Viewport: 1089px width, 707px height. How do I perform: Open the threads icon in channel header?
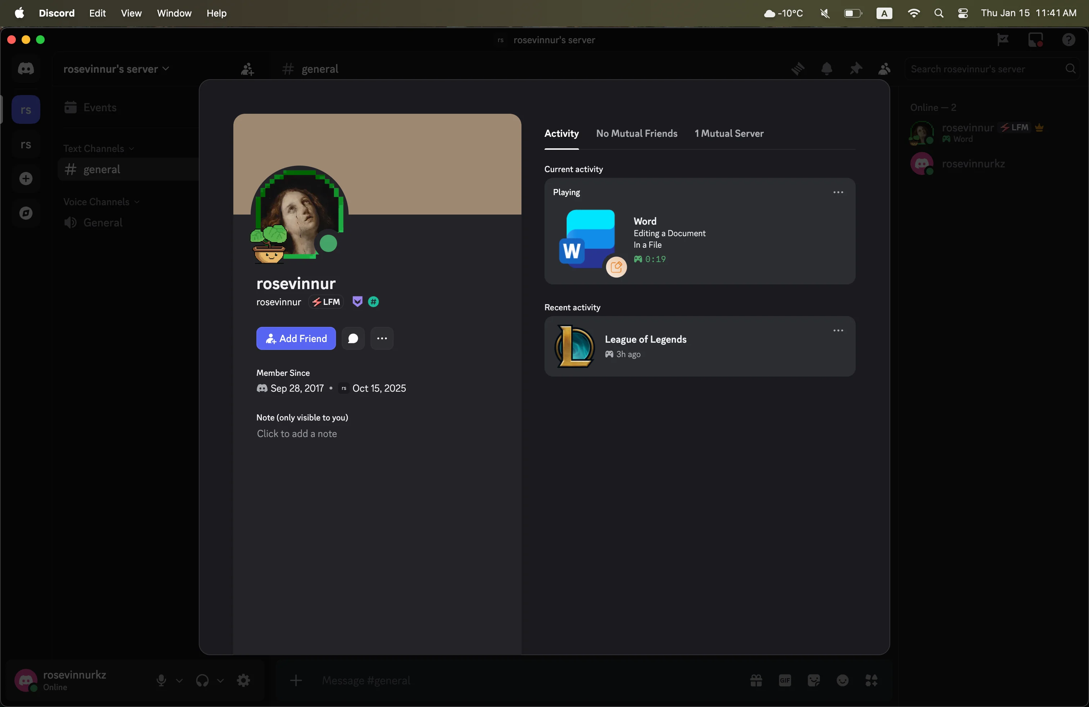tap(798, 69)
